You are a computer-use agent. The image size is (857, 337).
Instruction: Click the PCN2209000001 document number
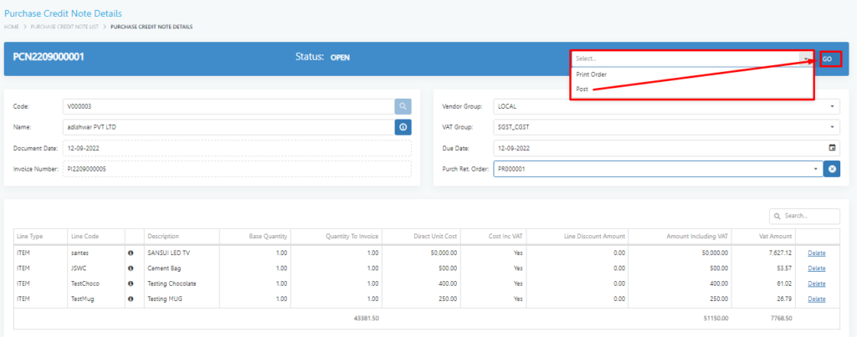point(48,56)
